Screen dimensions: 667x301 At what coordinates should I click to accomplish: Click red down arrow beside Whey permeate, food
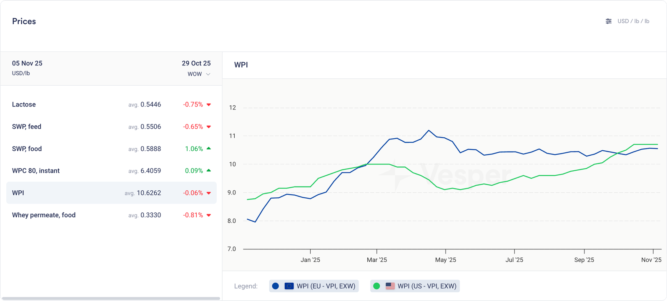(209, 215)
